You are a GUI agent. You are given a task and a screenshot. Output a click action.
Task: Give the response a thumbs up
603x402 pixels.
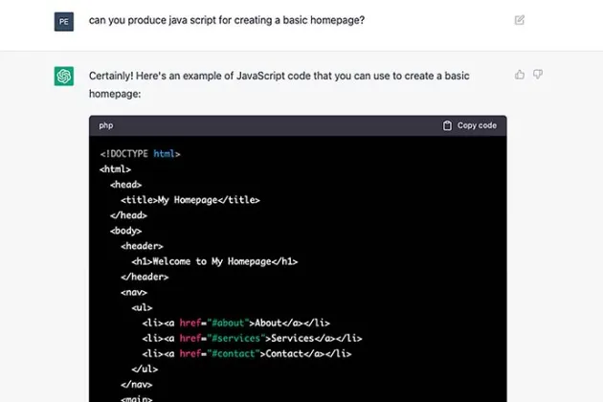[x=520, y=75]
